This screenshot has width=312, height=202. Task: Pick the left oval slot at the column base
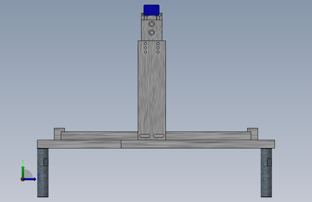click(x=145, y=136)
